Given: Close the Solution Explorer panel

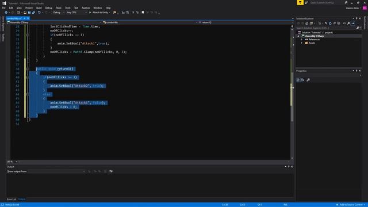Looking at the screenshot, I should tap(360, 18).
